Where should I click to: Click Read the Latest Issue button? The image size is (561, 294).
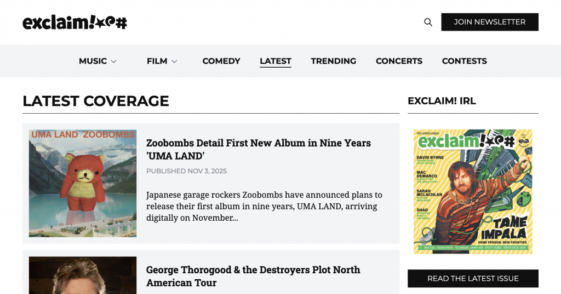(473, 279)
